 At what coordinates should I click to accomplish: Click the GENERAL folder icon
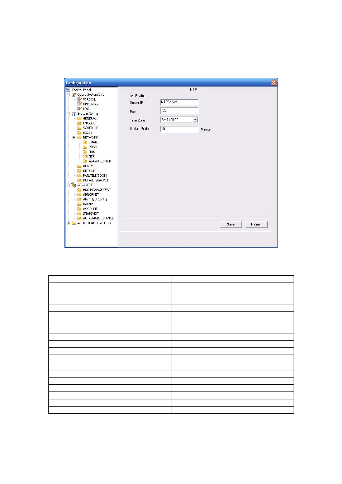point(80,118)
